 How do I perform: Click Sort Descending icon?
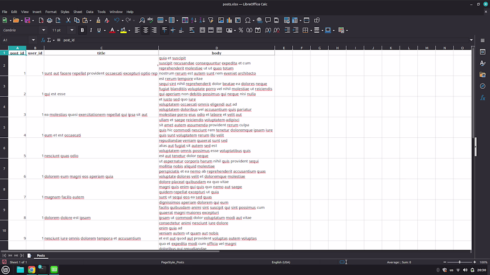click(202, 20)
